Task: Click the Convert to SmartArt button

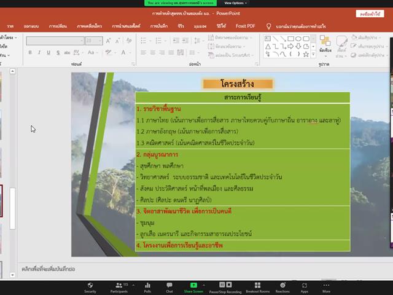Action: [x=231, y=55]
